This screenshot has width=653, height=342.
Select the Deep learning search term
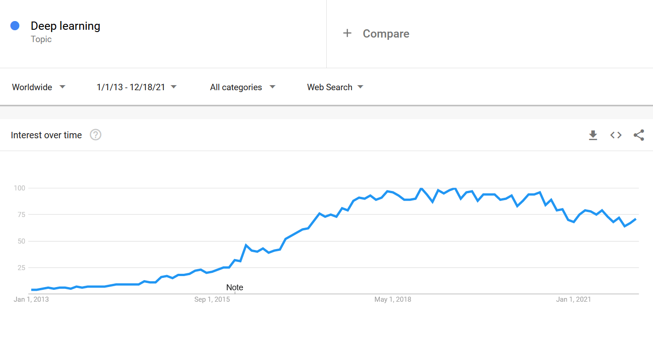click(x=65, y=26)
